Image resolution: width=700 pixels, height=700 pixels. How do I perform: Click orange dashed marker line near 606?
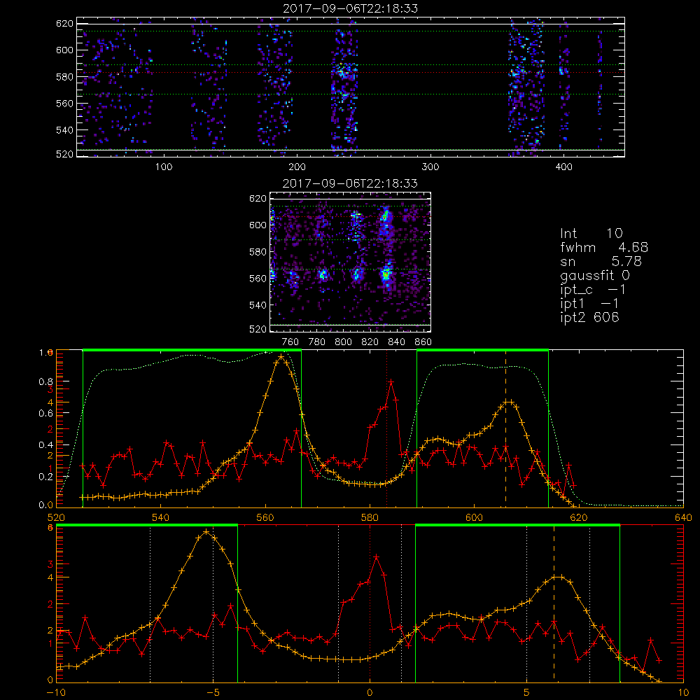(x=506, y=429)
